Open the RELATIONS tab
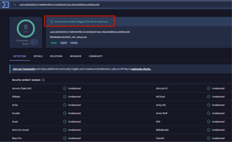232x142 pixels. [x=56, y=56]
